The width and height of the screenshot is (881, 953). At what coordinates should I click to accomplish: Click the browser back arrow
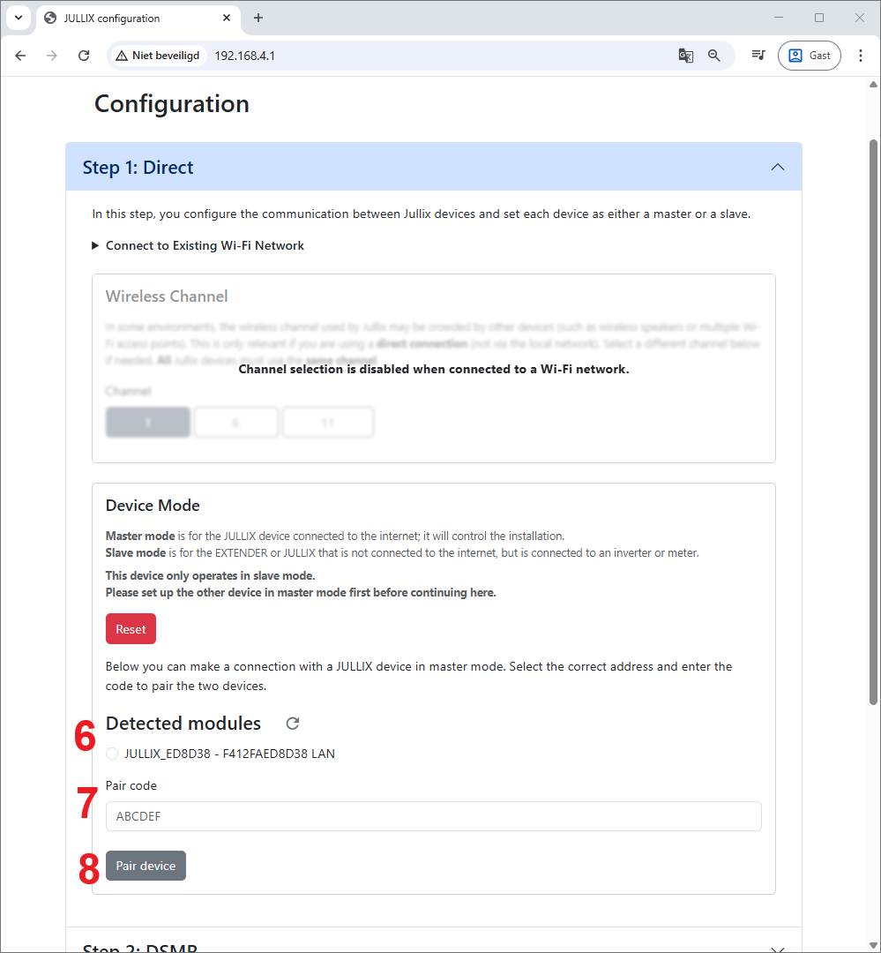20,56
